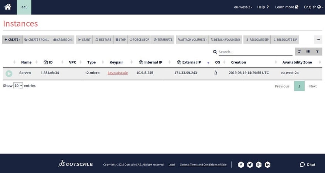Click the Dissociate EIP button
Image resolution: width=325 pixels, height=173 pixels.
tap(285, 39)
